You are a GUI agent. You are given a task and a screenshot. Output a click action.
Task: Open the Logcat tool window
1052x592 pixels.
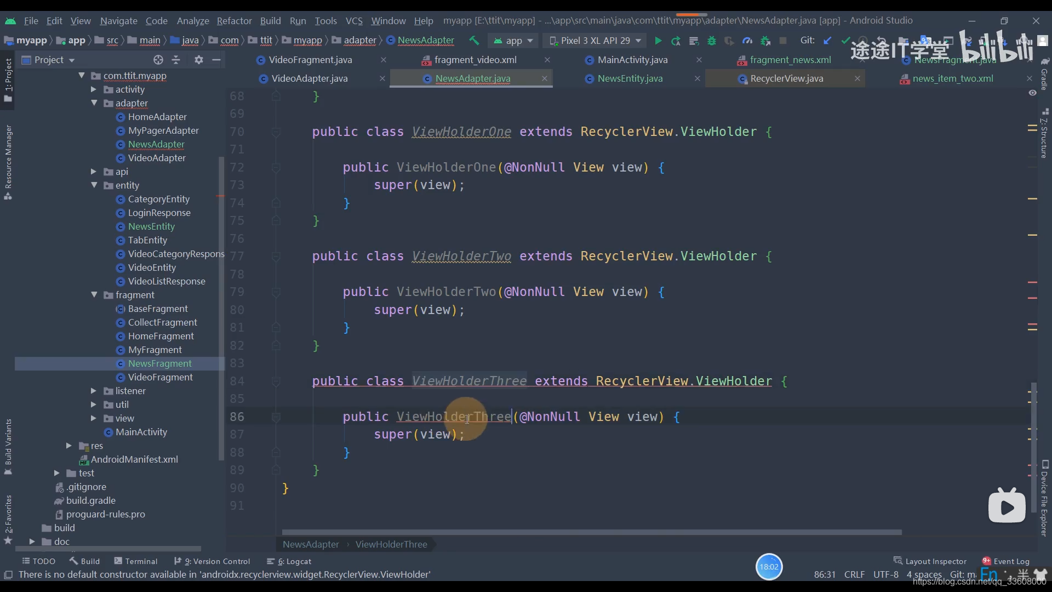(x=289, y=561)
